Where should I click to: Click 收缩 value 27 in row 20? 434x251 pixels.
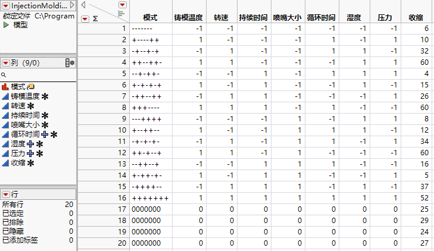[x=424, y=243]
